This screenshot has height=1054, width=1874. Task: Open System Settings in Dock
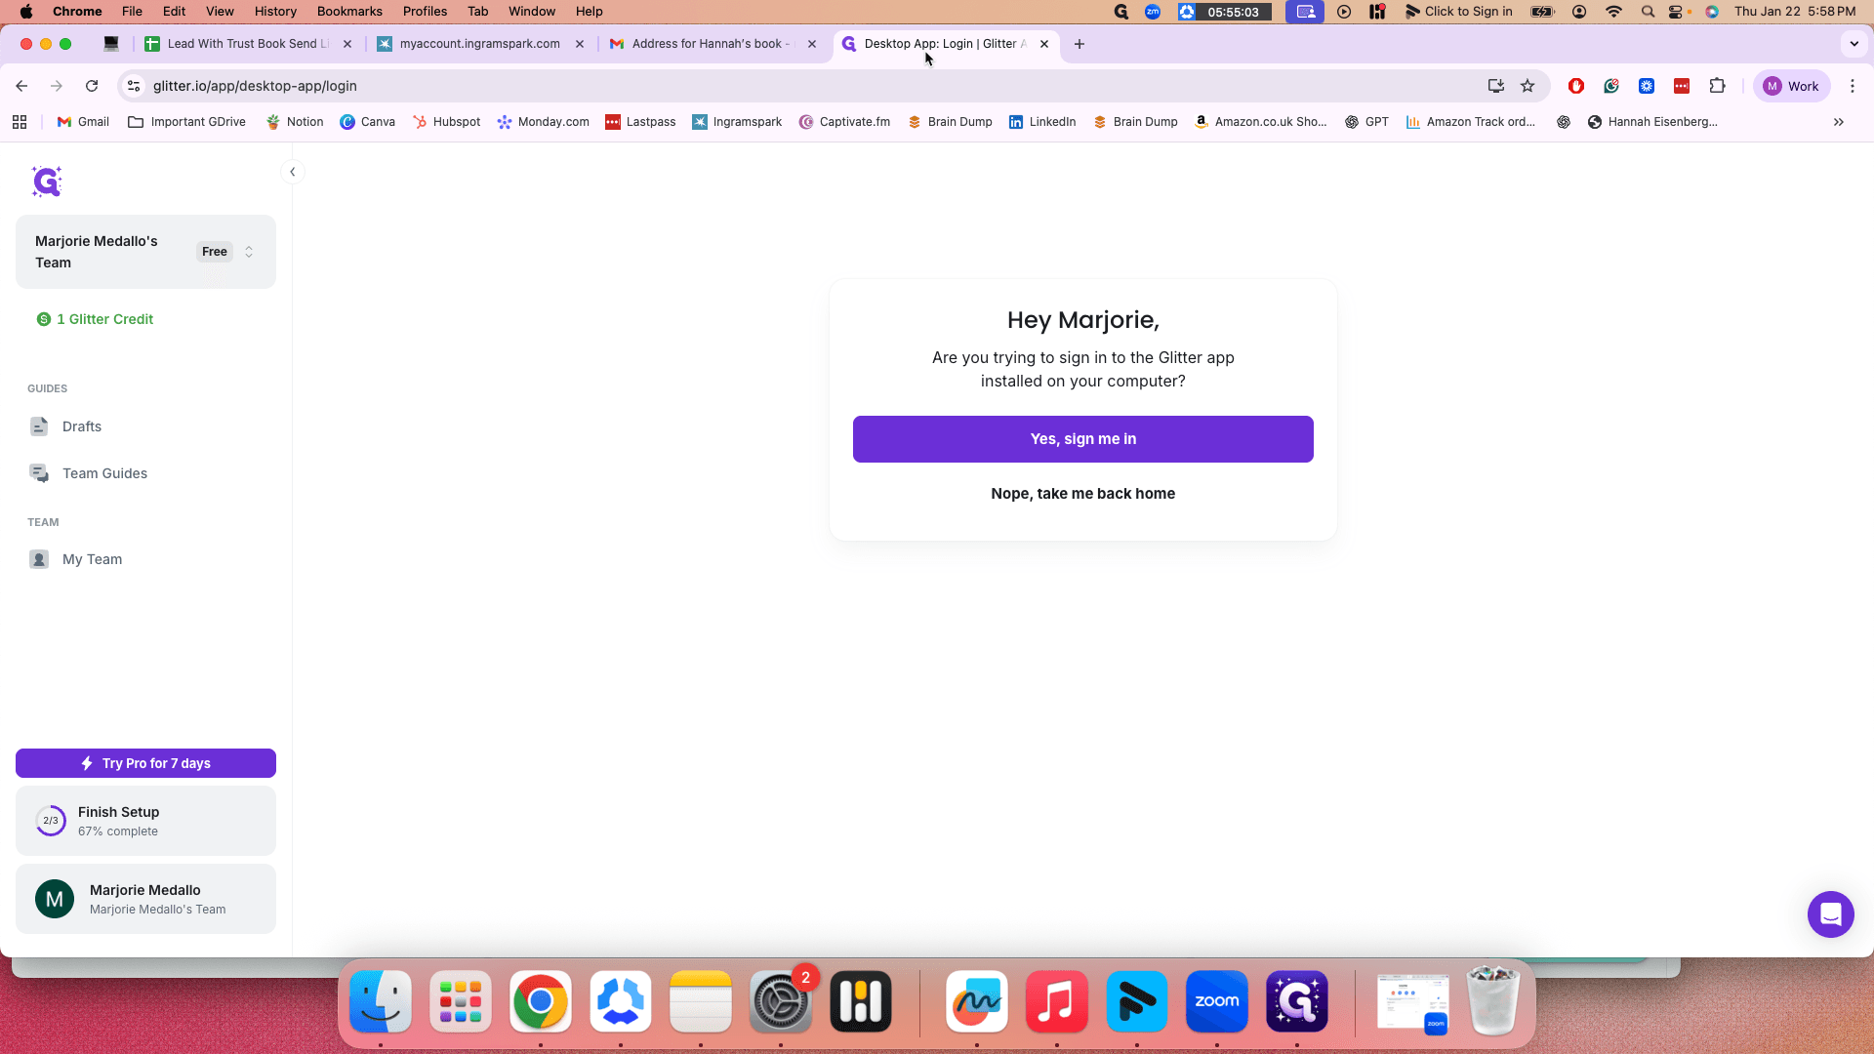[x=781, y=1001]
